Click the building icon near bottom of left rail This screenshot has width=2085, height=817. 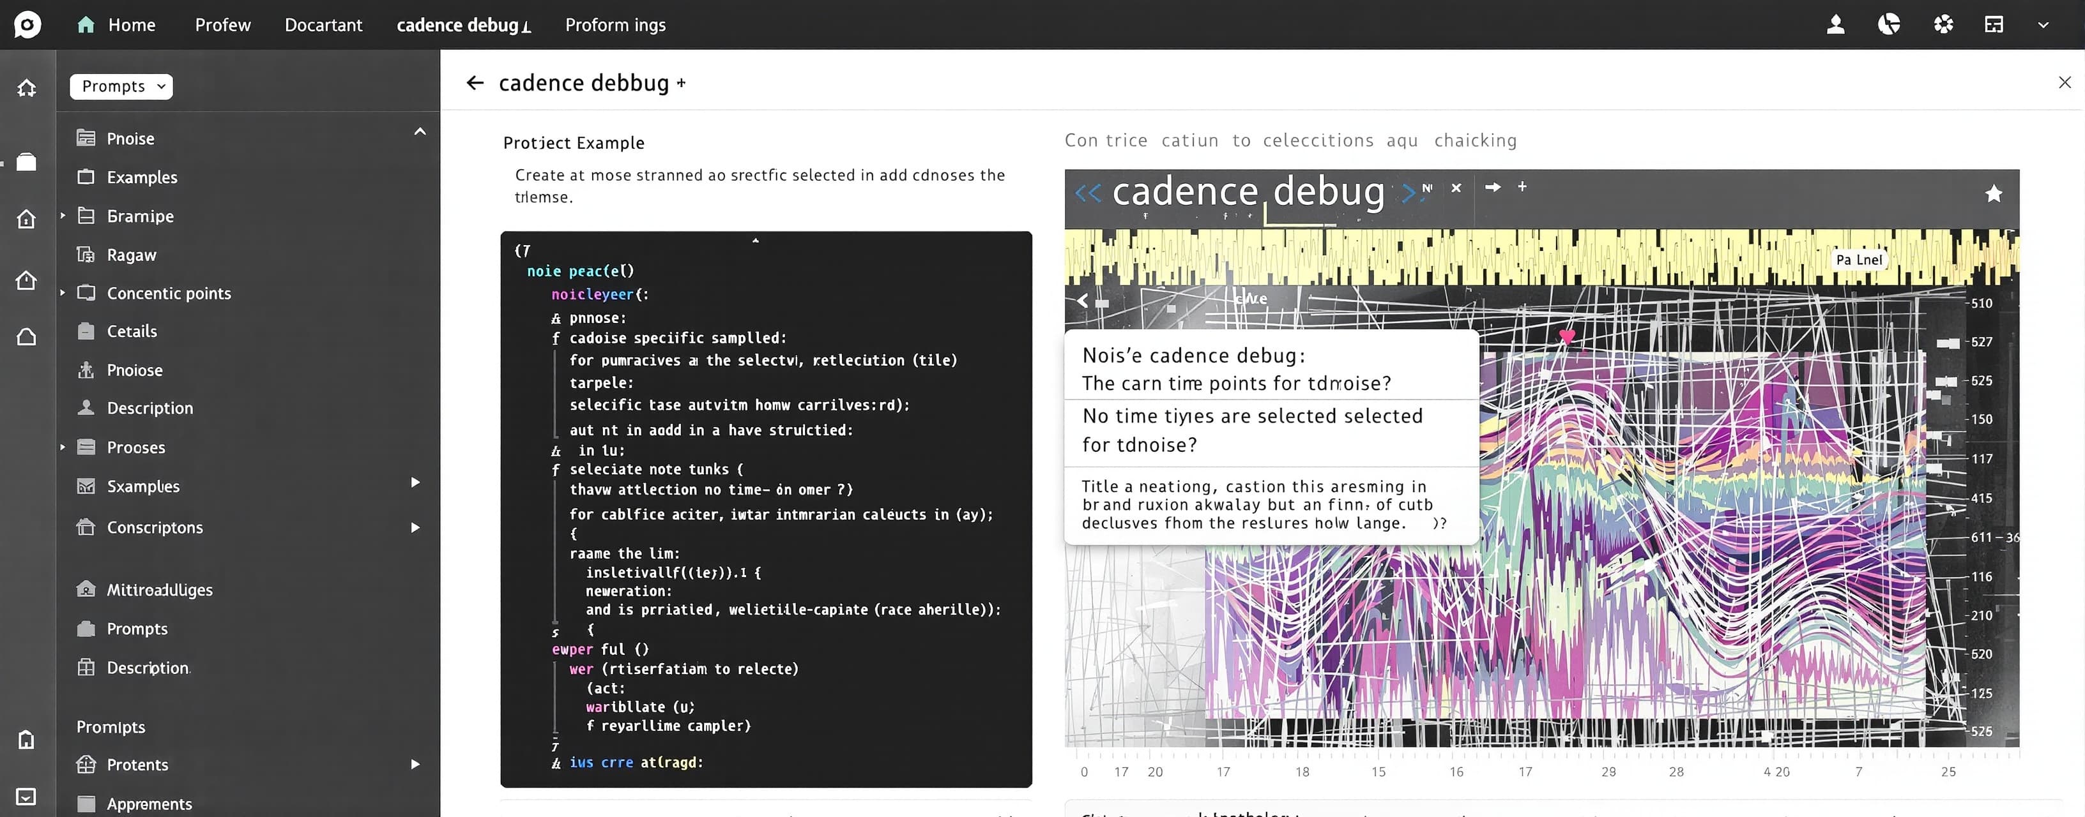[27, 738]
